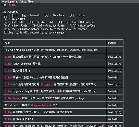
Task: Click the #idea tag in the header
Action: click(12, 5)
